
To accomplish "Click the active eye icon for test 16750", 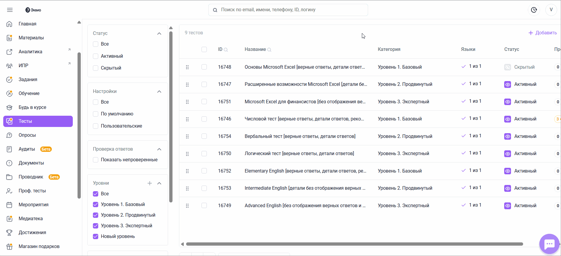I will (507, 154).
